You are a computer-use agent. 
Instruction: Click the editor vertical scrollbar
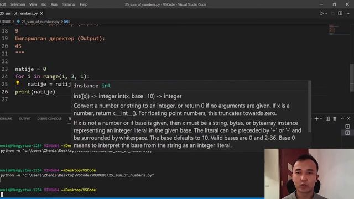pyautogui.click(x=352, y=77)
